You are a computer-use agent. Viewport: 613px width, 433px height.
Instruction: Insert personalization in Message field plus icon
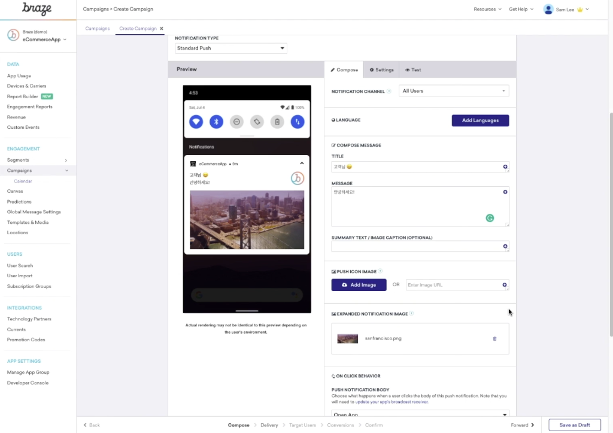click(505, 192)
